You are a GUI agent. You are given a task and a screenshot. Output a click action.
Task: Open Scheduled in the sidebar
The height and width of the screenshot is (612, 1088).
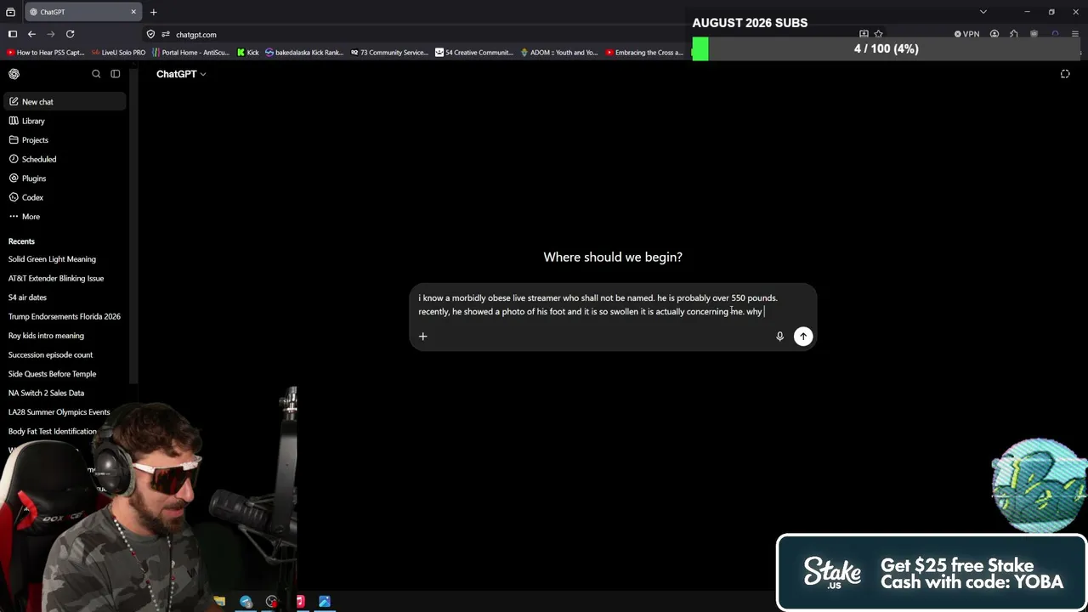(x=65, y=159)
